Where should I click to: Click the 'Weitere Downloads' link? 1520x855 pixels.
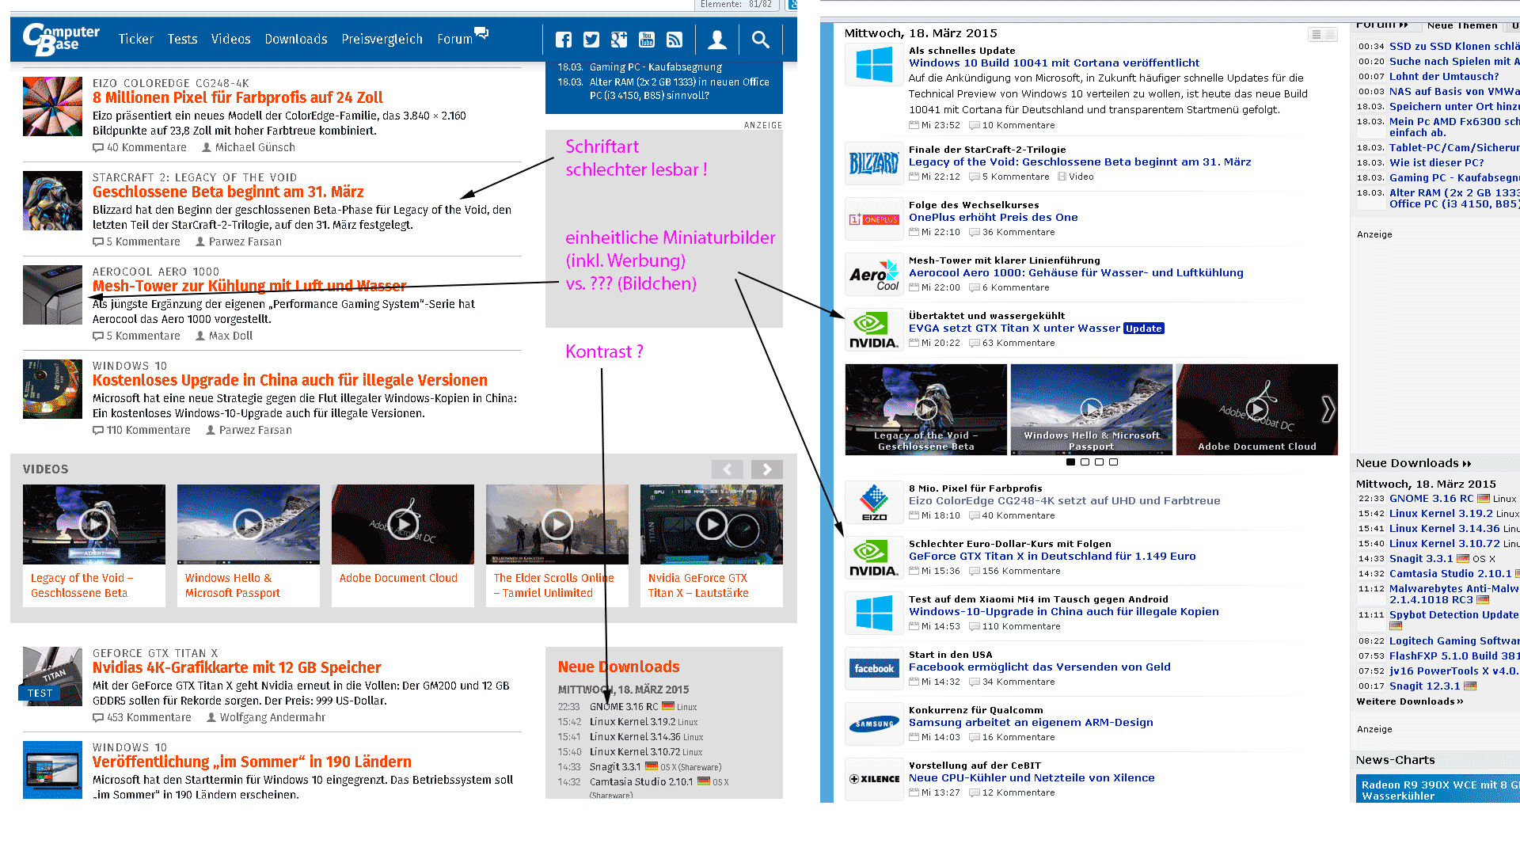[x=1409, y=701]
